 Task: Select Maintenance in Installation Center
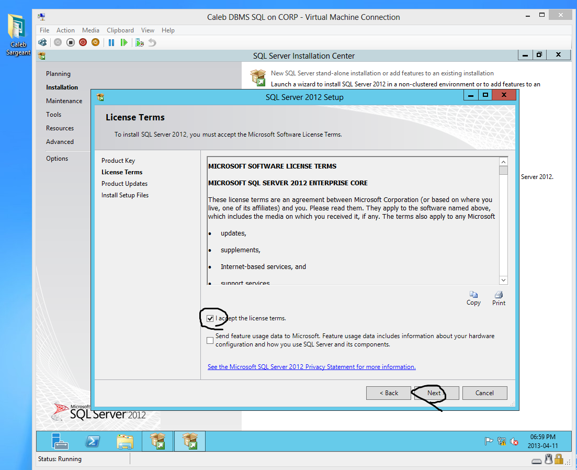point(64,101)
